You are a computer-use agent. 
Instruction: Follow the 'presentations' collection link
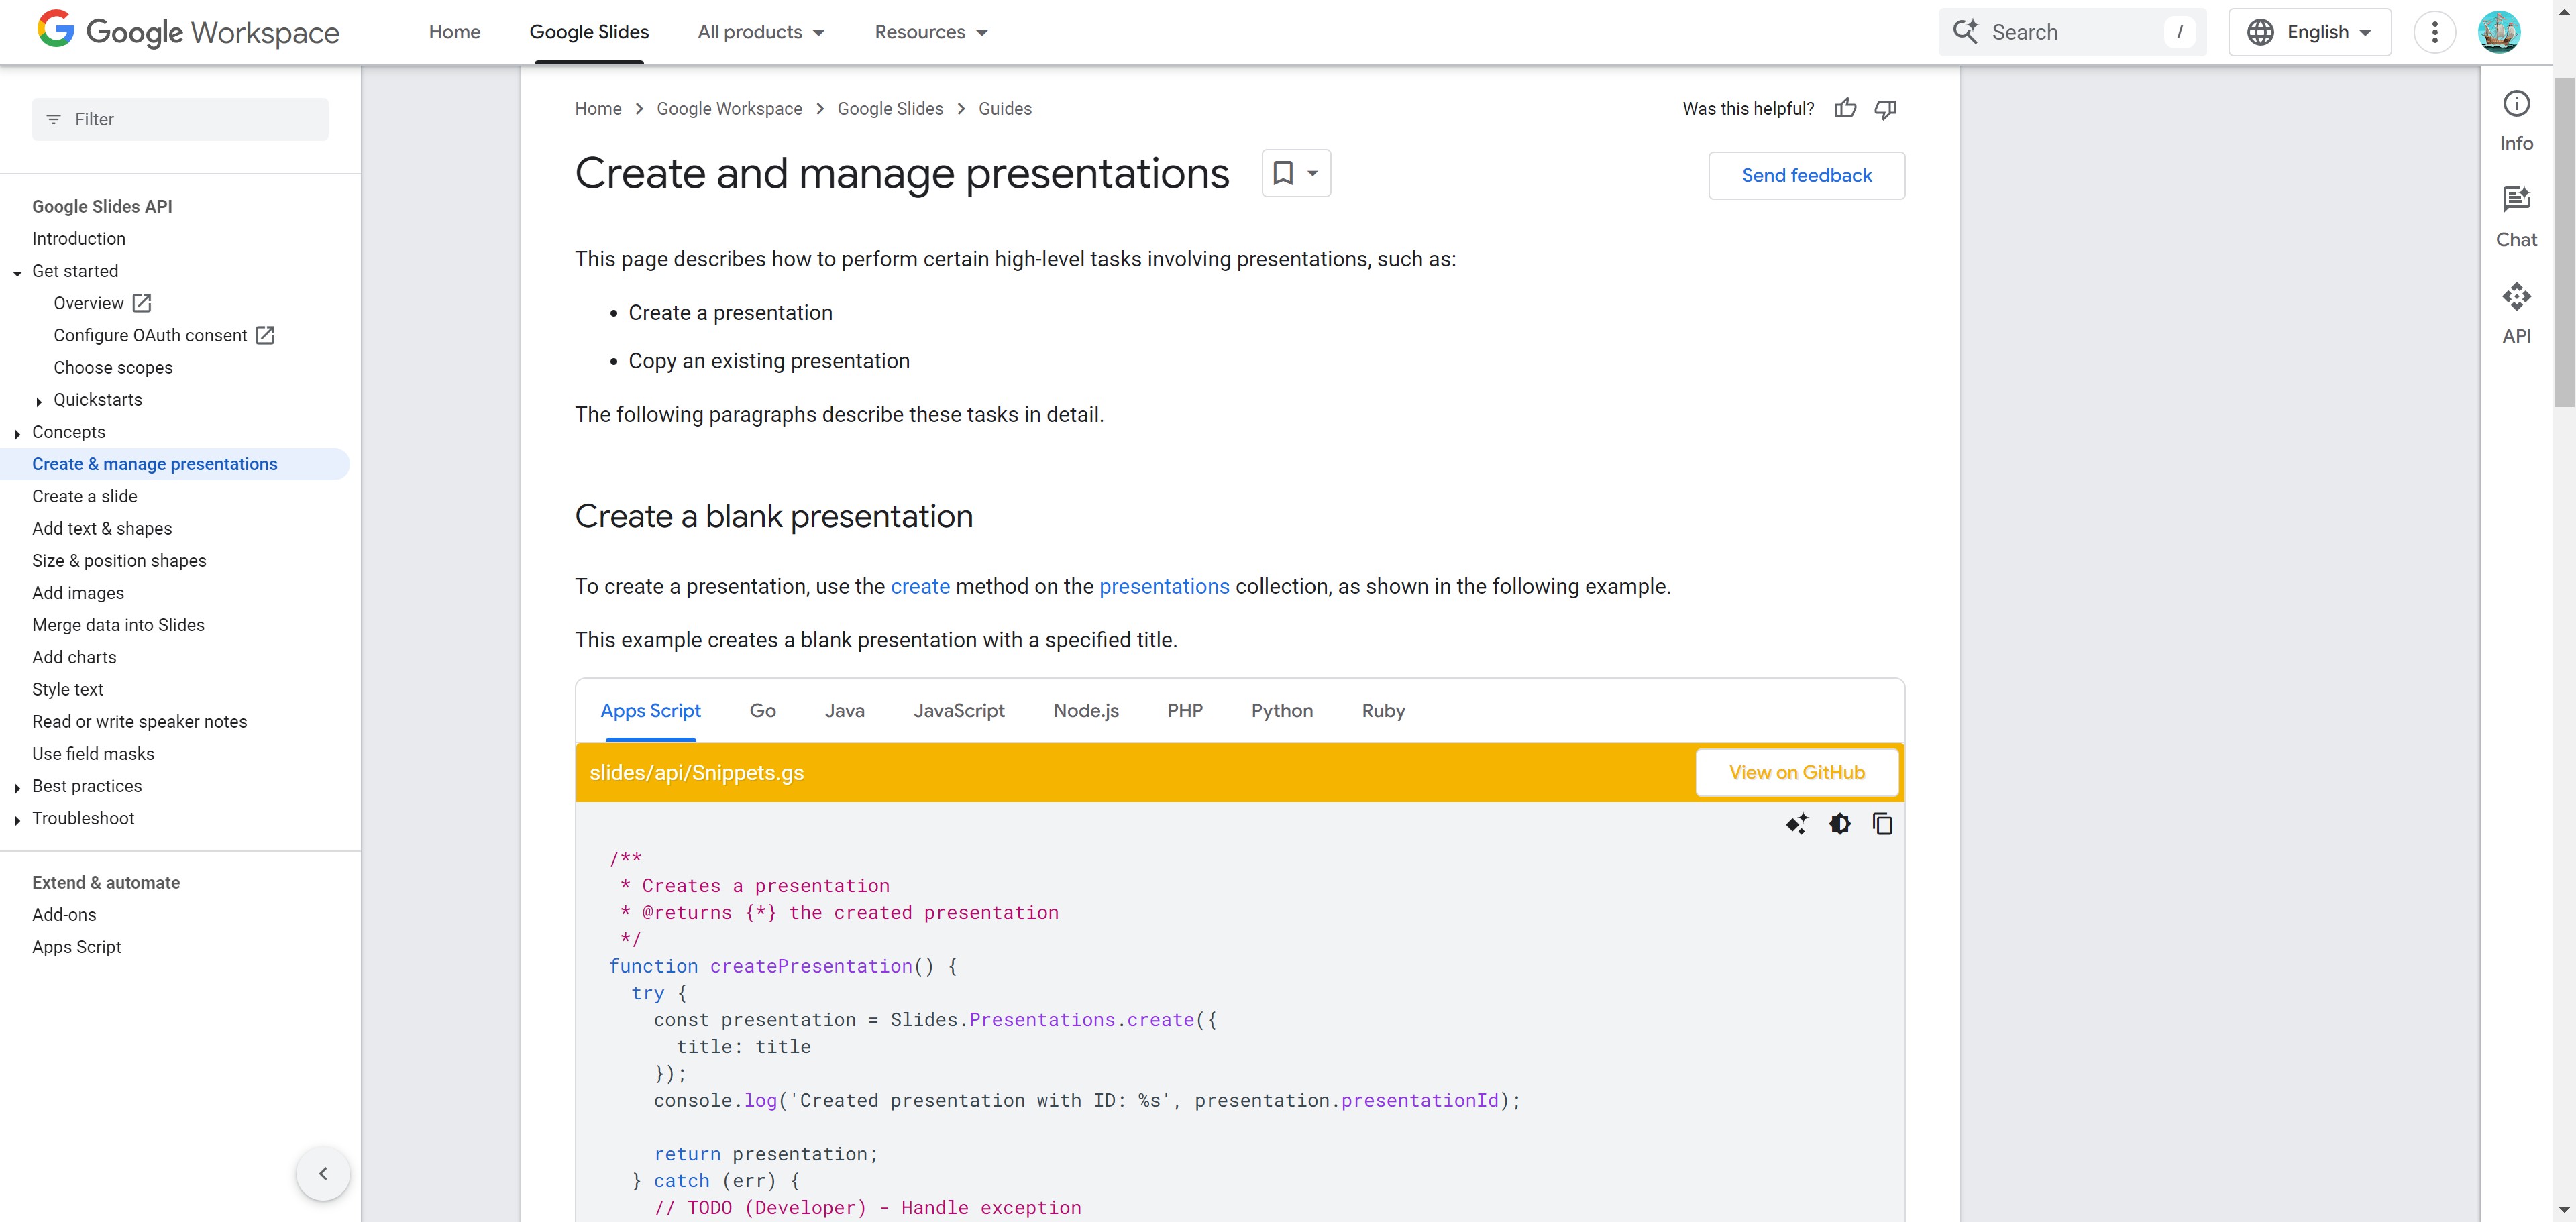(1164, 586)
